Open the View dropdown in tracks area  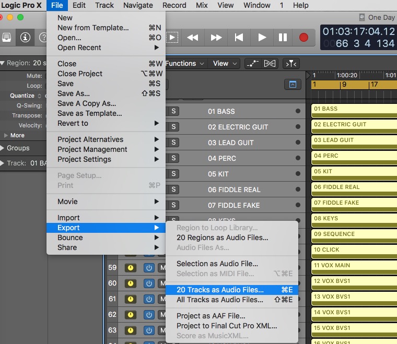(x=225, y=63)
